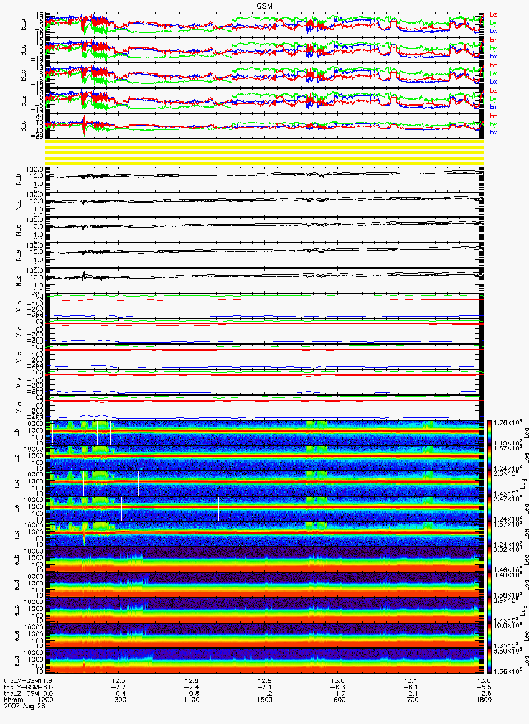The image size is (529, 724).
Task: Click the -2.5 Z-position value
Action: click(484, 694)
